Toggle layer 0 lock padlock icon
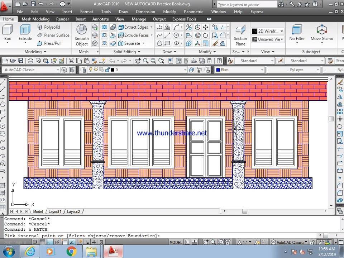This screenshot has width=344, height=258. click(107, 70)
